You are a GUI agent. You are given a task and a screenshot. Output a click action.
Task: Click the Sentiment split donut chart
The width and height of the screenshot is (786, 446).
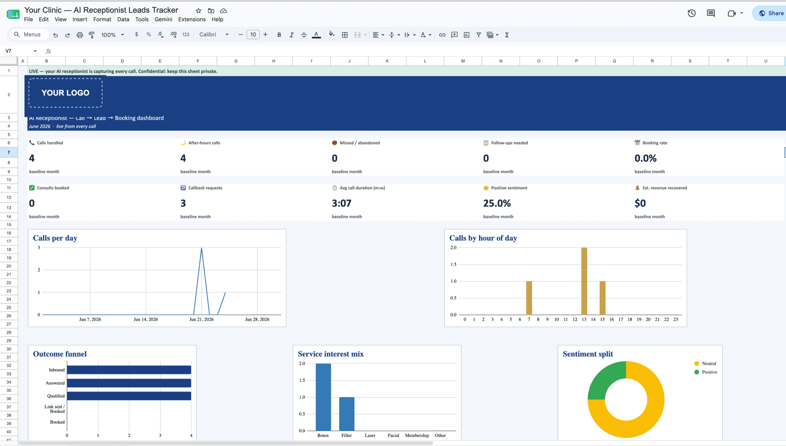point(626,399)
